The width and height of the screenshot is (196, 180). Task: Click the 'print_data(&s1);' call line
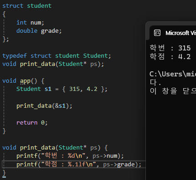click(44, 106)
